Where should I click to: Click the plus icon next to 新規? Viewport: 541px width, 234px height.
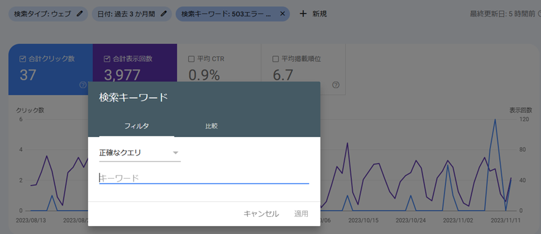pos(303,14)
